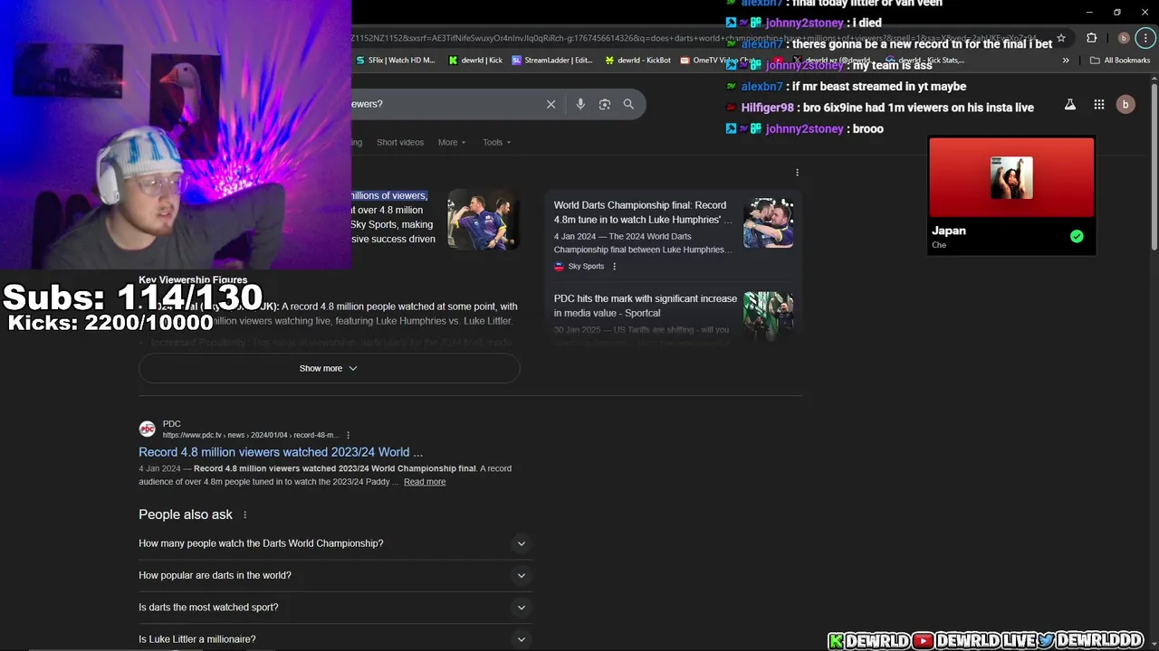Screen dimensions: 1159x651
Task: Open the dewrld - KickBot bookmark
Action: pyautogui.click(x=638, y=61)
